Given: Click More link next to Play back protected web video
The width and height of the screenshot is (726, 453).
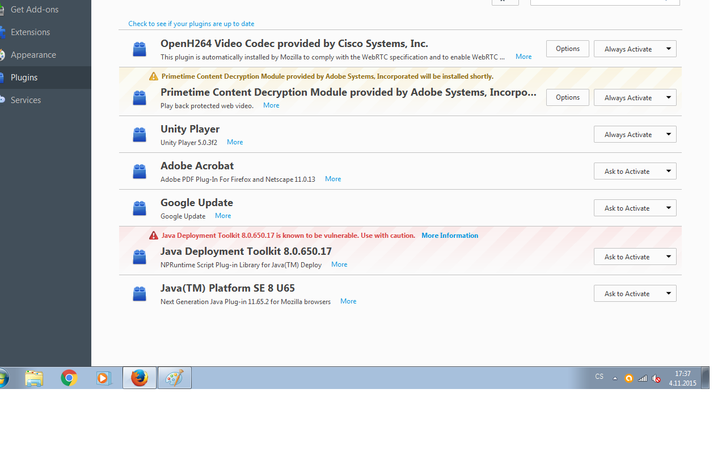Looking at the screenshot, I should click(271, 105).
